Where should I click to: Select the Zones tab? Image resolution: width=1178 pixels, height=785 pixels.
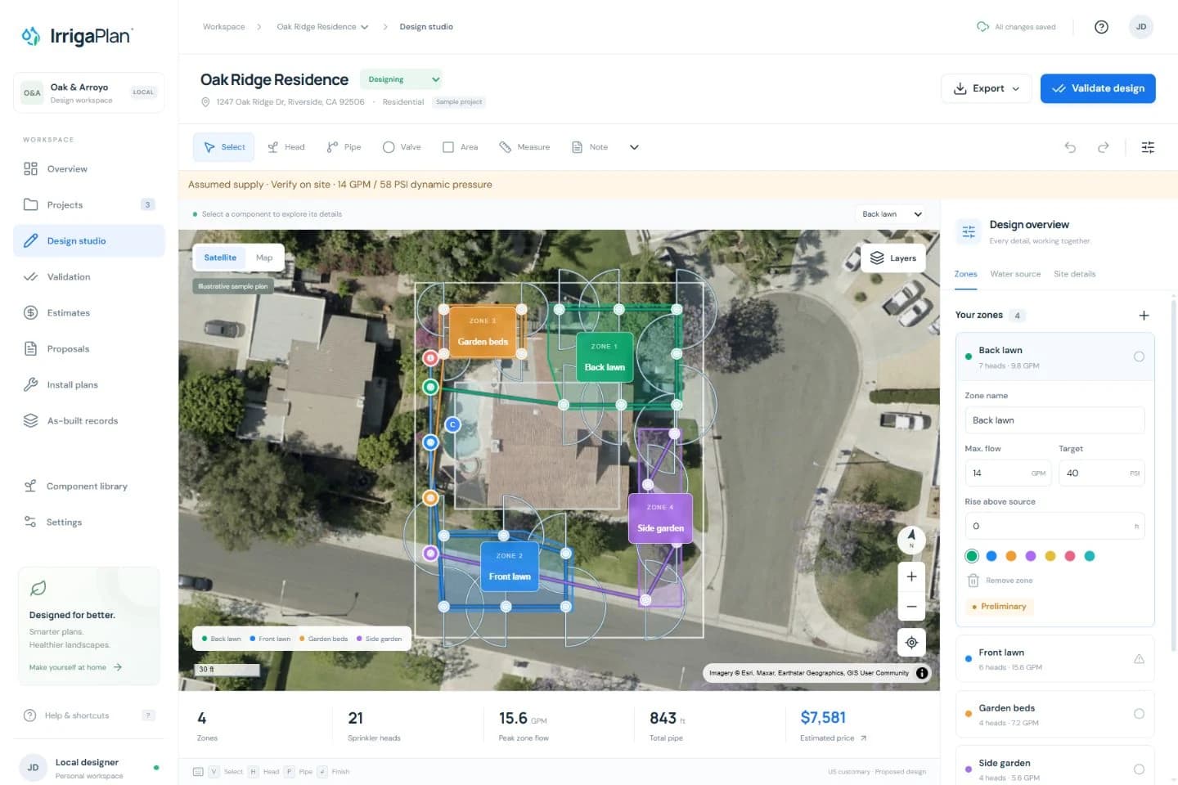point(965,274)
